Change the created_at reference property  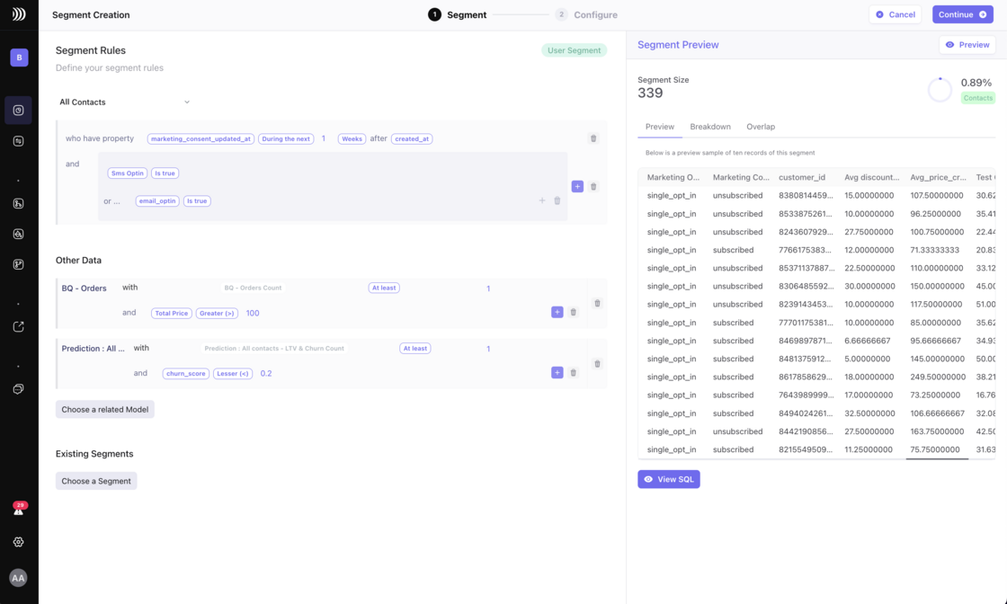coord(412,138)
